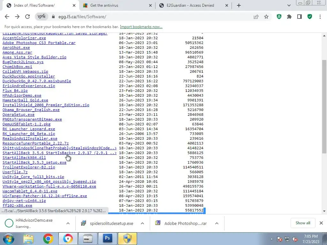Bookmark this page with star icon

(266, 17)
